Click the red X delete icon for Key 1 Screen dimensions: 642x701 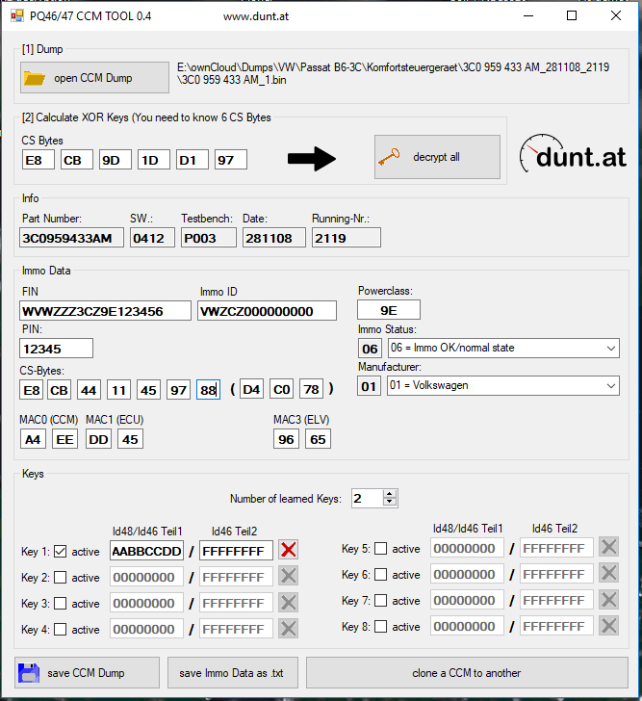point(288,551)
